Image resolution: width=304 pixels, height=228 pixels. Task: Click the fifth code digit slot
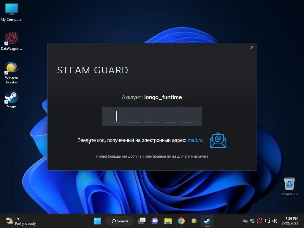tap(188, 116)
